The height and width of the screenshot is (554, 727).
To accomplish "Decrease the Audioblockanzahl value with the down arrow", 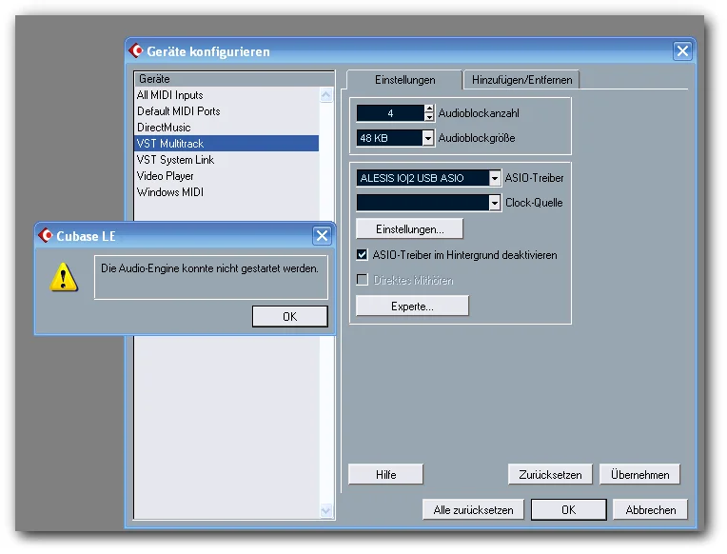I will (429, 117).
